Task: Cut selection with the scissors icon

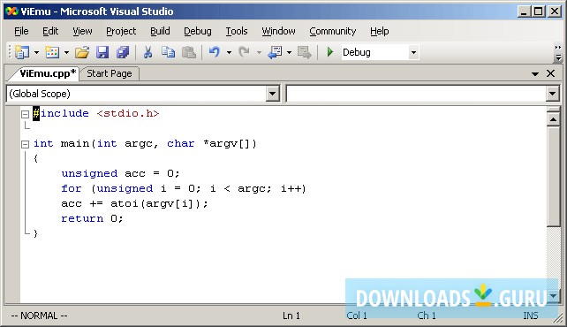Action: 147,52
